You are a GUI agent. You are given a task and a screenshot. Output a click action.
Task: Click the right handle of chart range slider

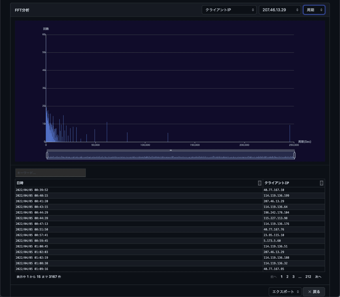(294, 155)
